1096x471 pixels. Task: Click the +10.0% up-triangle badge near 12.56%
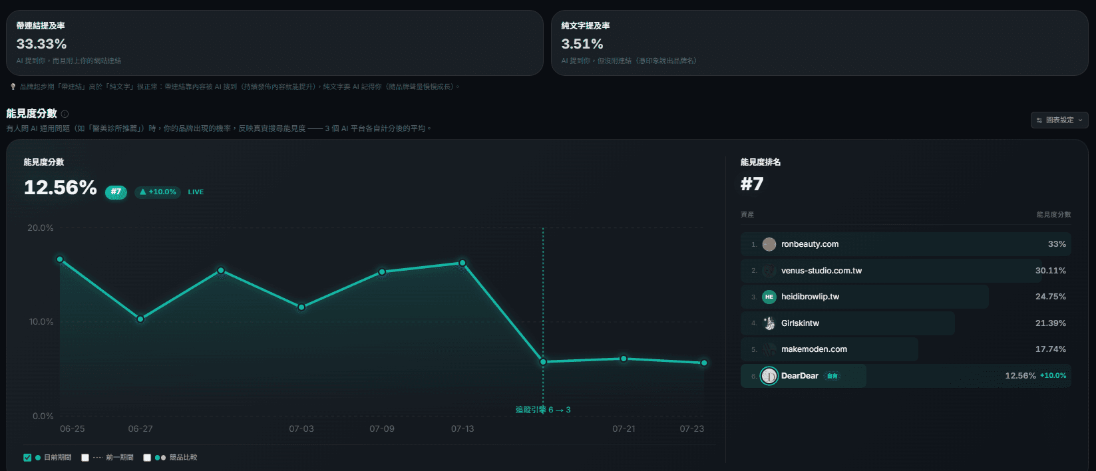[158, 192]
